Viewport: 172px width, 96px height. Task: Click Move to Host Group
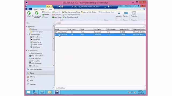click(x=88, y=12)
